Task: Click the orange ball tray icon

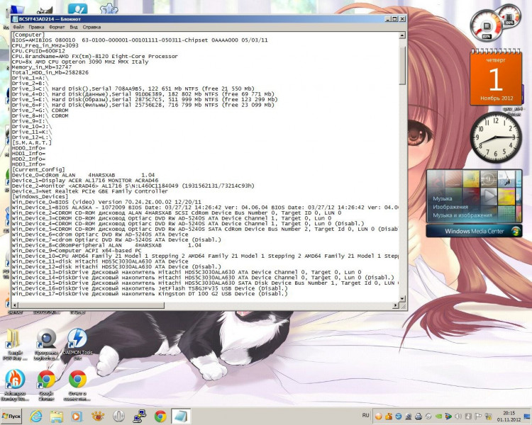Action: pos(379,416)
